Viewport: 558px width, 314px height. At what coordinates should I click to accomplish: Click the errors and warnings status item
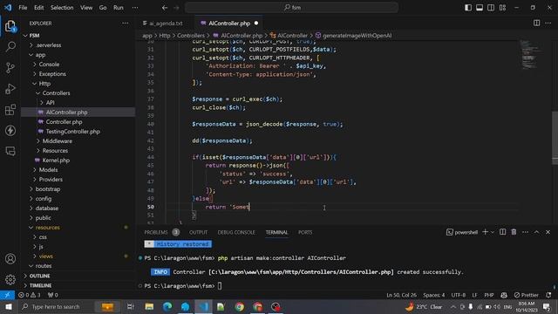pos(30,295)
